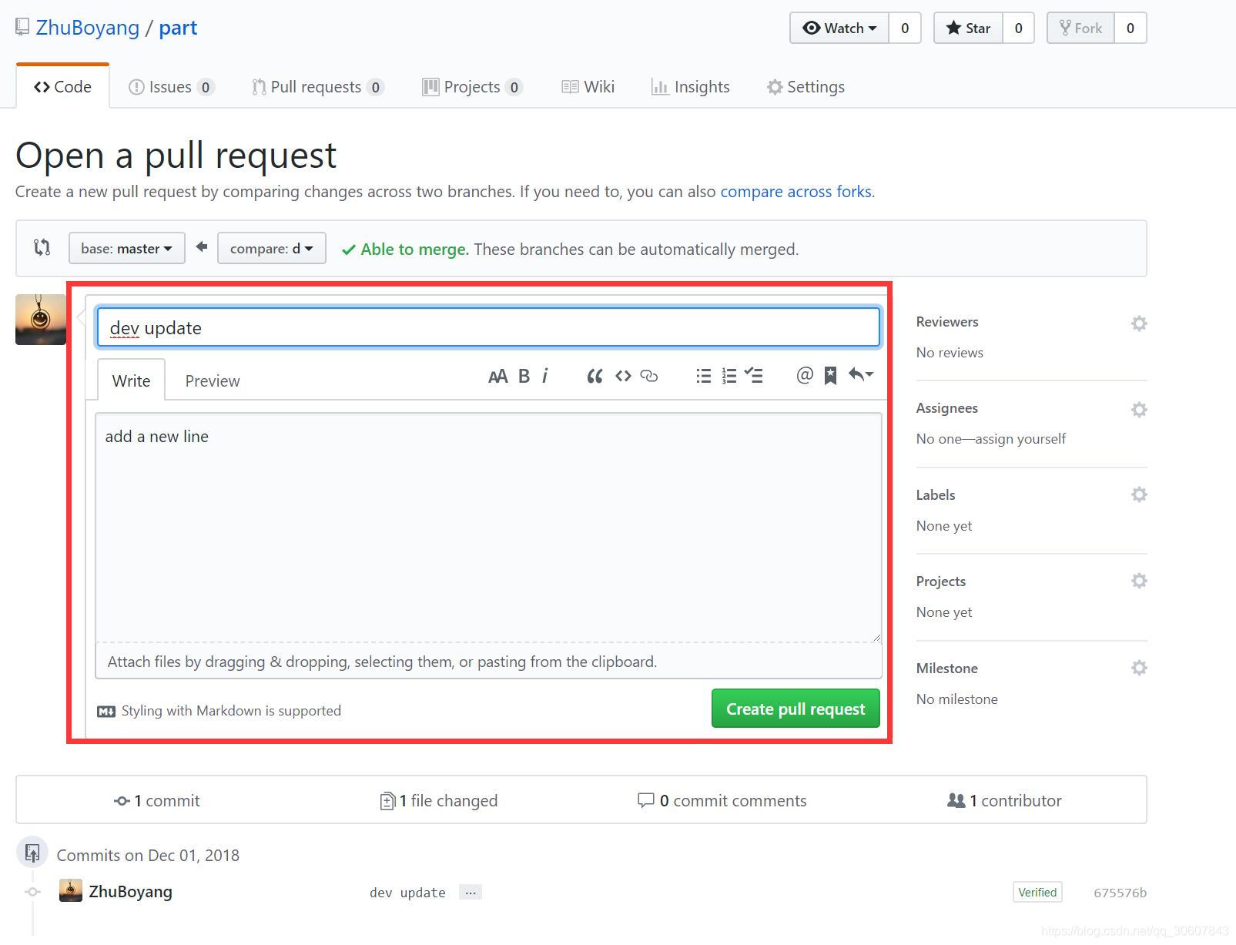Screen dimensions: 1236x945
Task: Click the Reviewers gear icon
Action: pyautogui.click(x=1139, y=323)
